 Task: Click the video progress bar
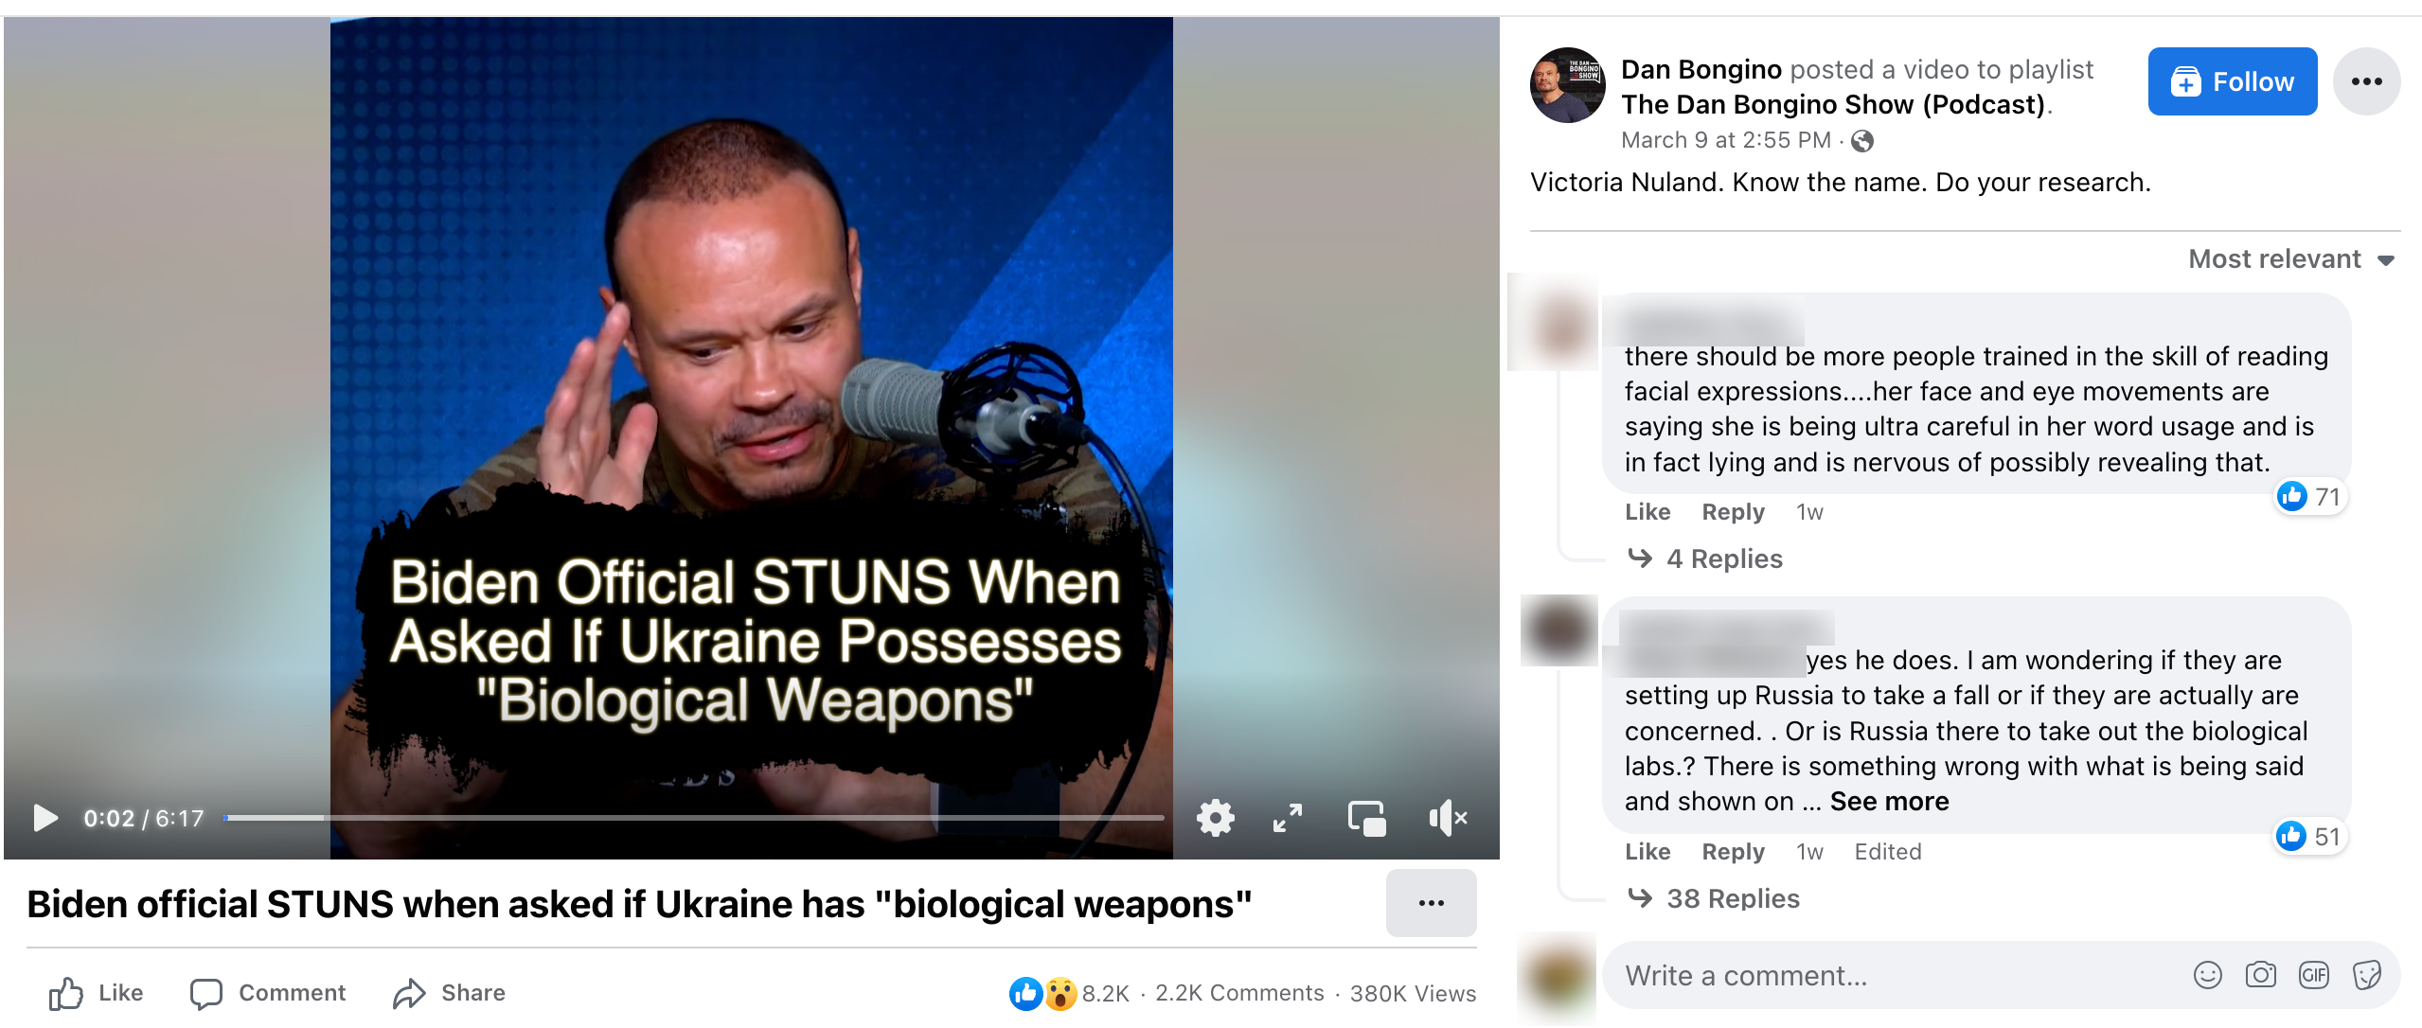[694, 817]
